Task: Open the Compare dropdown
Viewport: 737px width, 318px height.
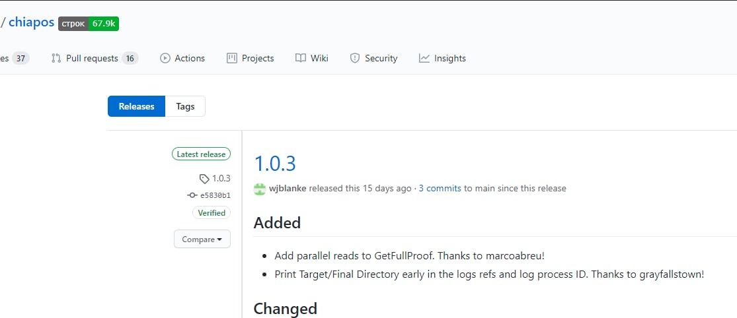Action: pyautogui.click(x=202, y=239)
